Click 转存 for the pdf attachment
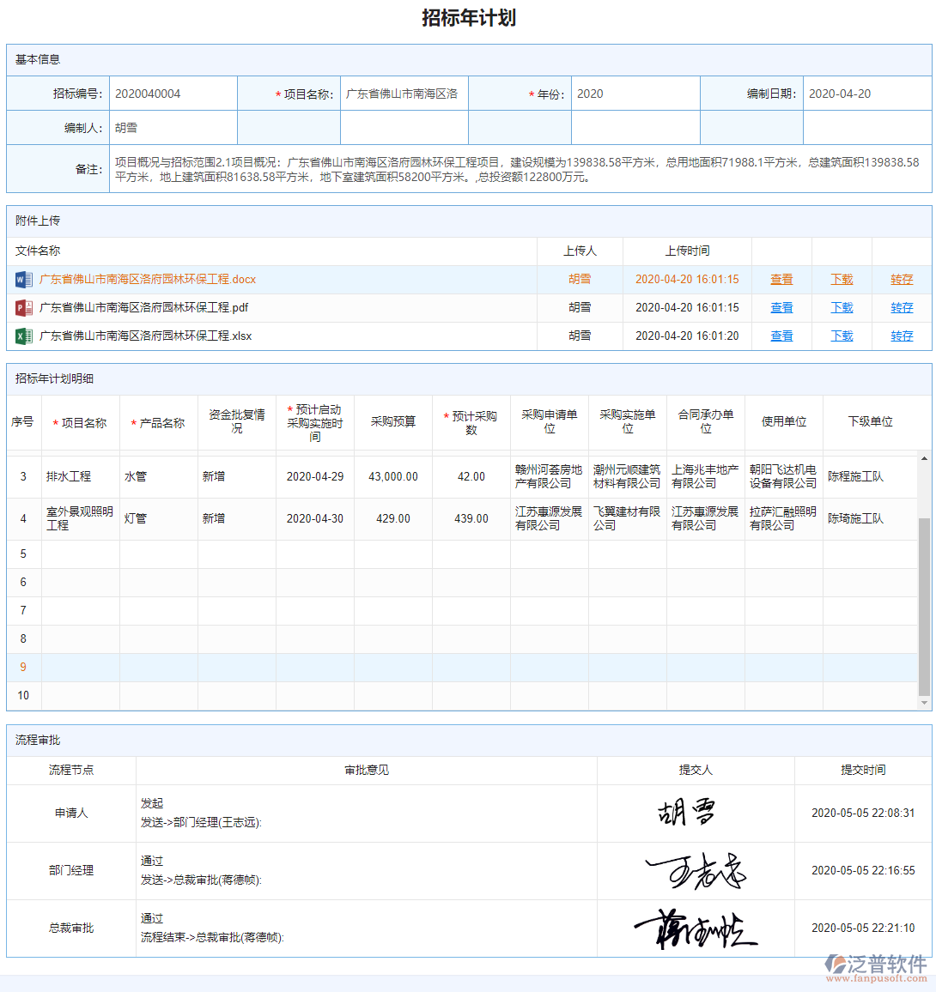This screenshot has width=936, height=992. pos(901,307)
